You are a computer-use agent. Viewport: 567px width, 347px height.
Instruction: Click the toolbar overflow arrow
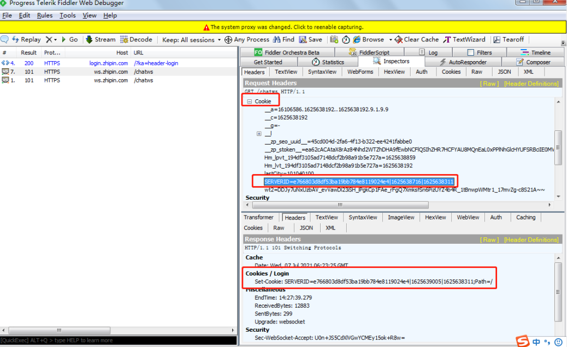563,43
